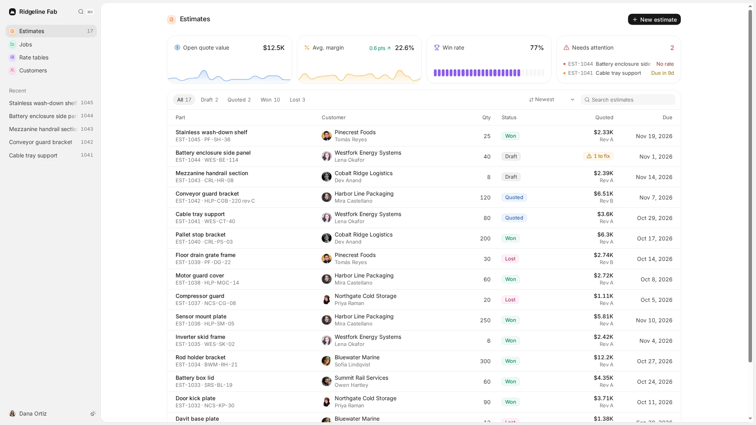The image size is (756, 425).
Task: Click Owen Hartley avatar in Battery box lid row
Action: (326, 381)
